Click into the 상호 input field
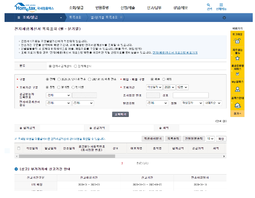The image size is (255, 198). pyautogui.click(x=191, y=95)
